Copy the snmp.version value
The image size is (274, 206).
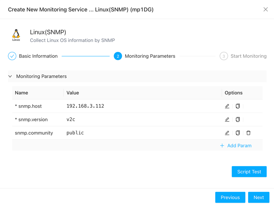pyautogui.click(x=238, y=119)
